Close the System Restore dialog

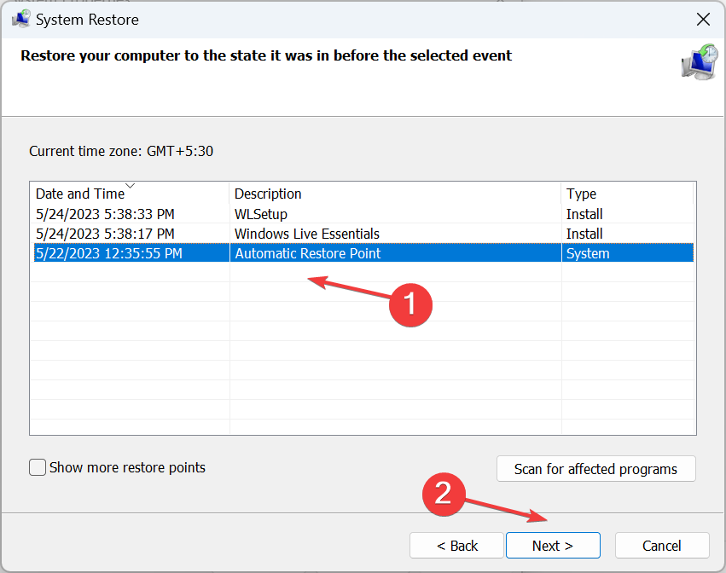coord(703,20)
